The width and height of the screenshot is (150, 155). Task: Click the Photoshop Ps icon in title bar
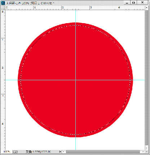tap(3, 3)
